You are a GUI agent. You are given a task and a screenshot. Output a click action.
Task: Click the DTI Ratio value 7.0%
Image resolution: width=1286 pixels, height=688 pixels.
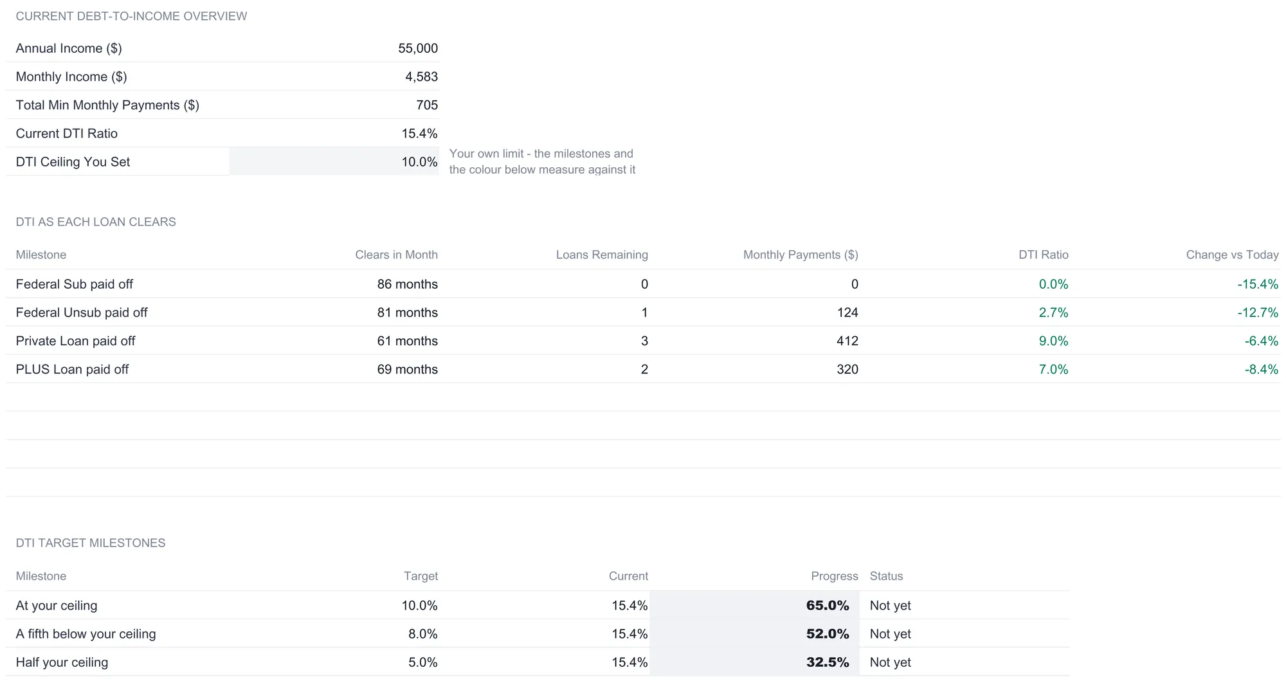[1053, 368]
